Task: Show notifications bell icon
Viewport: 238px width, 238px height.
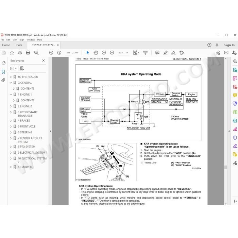Action: click(x=217, y=45)
